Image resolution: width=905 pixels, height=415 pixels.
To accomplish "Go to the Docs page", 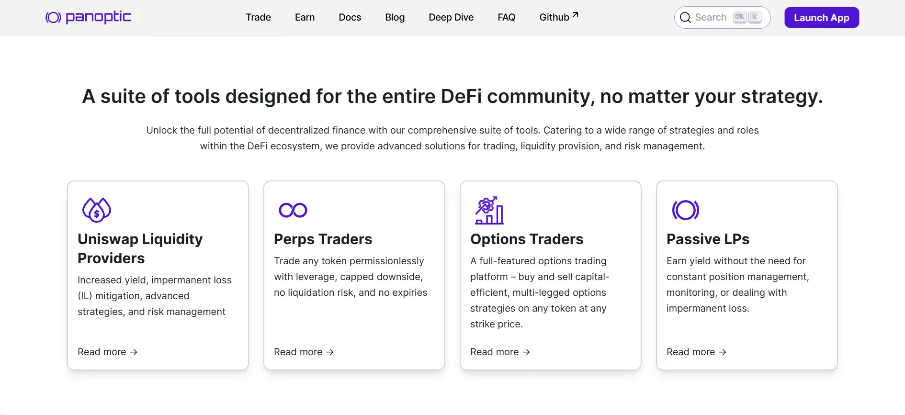I will (x=350, y=17).
